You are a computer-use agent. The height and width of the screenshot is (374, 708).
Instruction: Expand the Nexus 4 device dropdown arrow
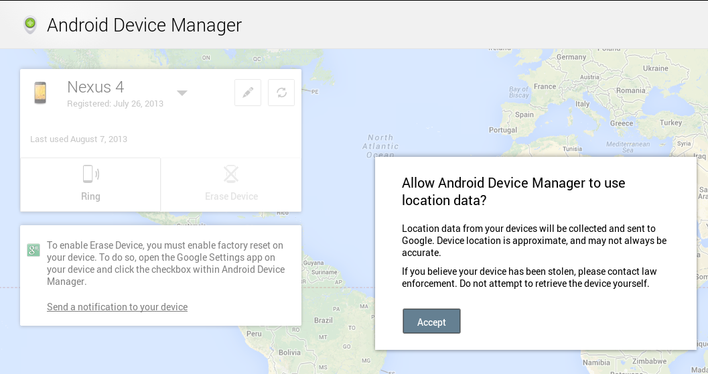coord(182,93)
